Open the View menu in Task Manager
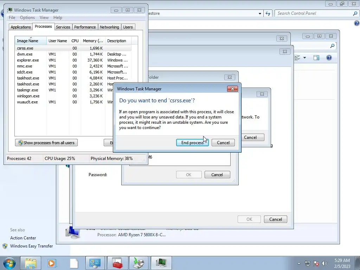Screen dimensions: 360x270 pos(44,18)
